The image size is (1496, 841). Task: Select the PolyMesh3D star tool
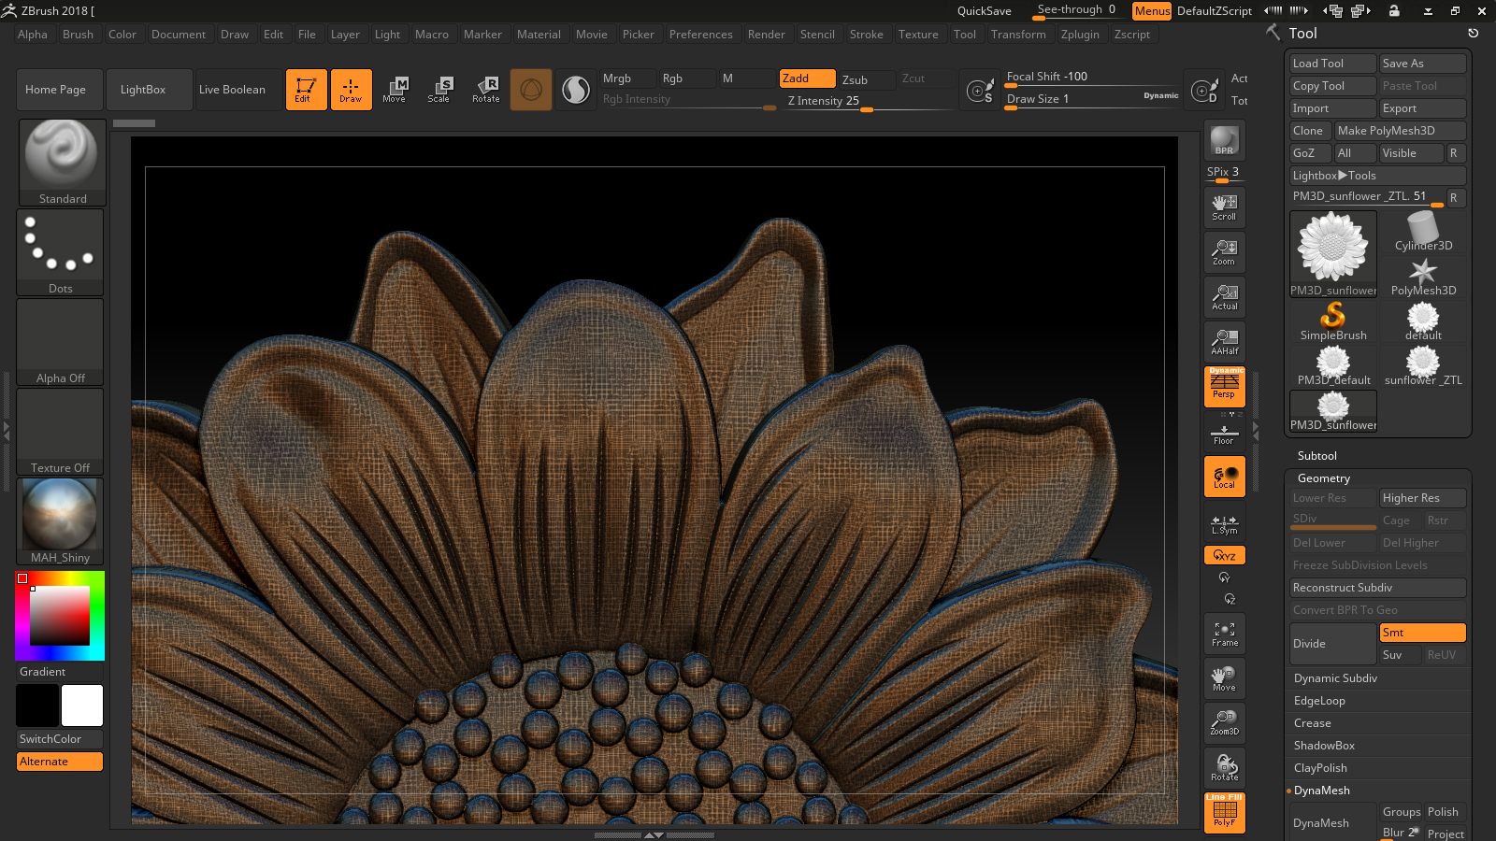tap(1423, 277)
